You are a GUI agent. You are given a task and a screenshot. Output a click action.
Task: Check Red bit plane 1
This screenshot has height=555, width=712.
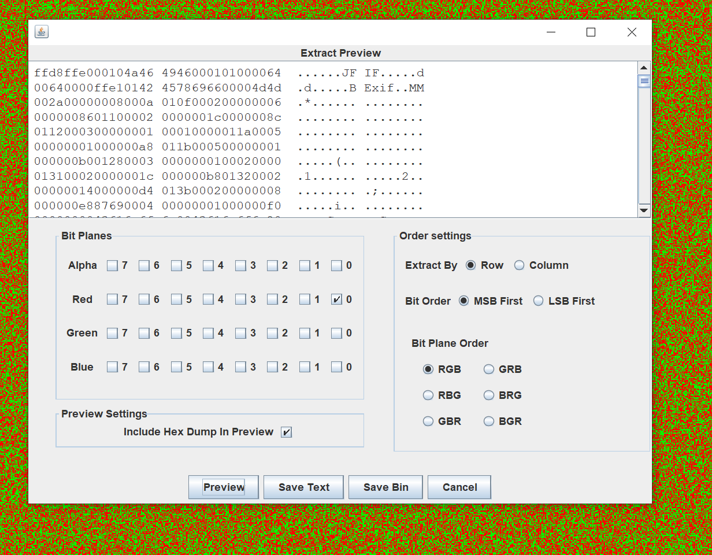[305, 299]
